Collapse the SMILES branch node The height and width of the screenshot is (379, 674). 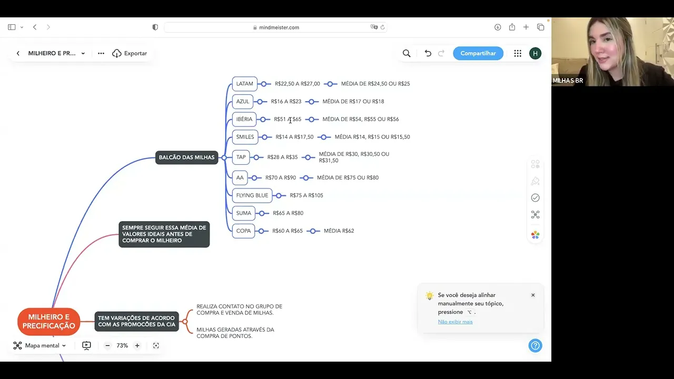pyautogui.click(x=264, y=137)
